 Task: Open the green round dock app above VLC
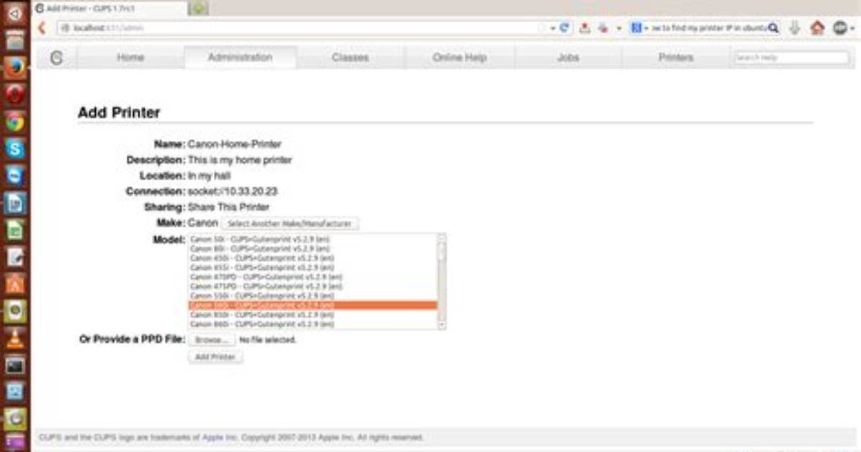click(x=15, y=311)
